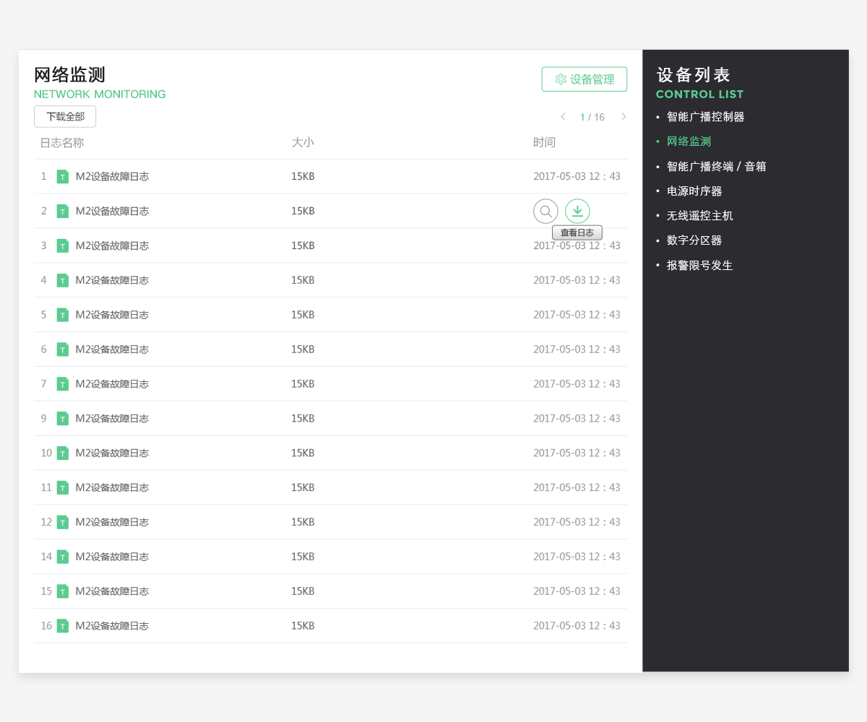Select 智能广播控制器 in device list
Screen dimensions: 867x722
point(705,116)
